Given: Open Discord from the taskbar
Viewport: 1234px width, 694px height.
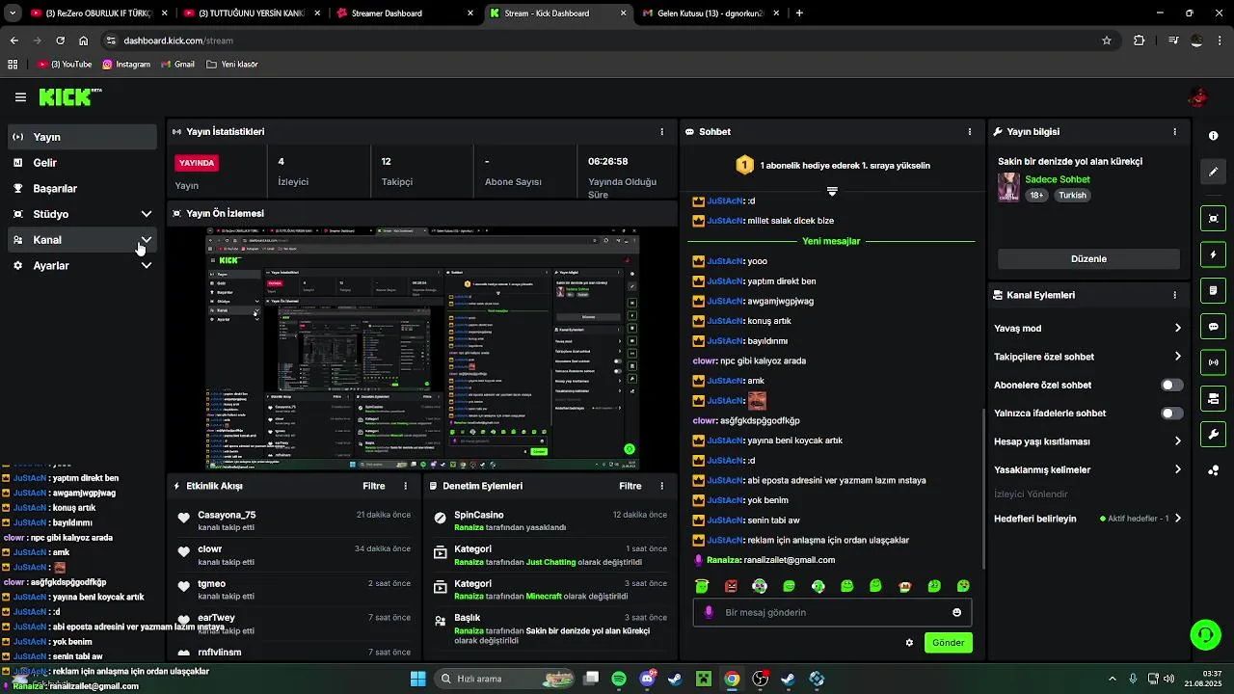Looking at the screenshot, I should [x=648, y=679].
